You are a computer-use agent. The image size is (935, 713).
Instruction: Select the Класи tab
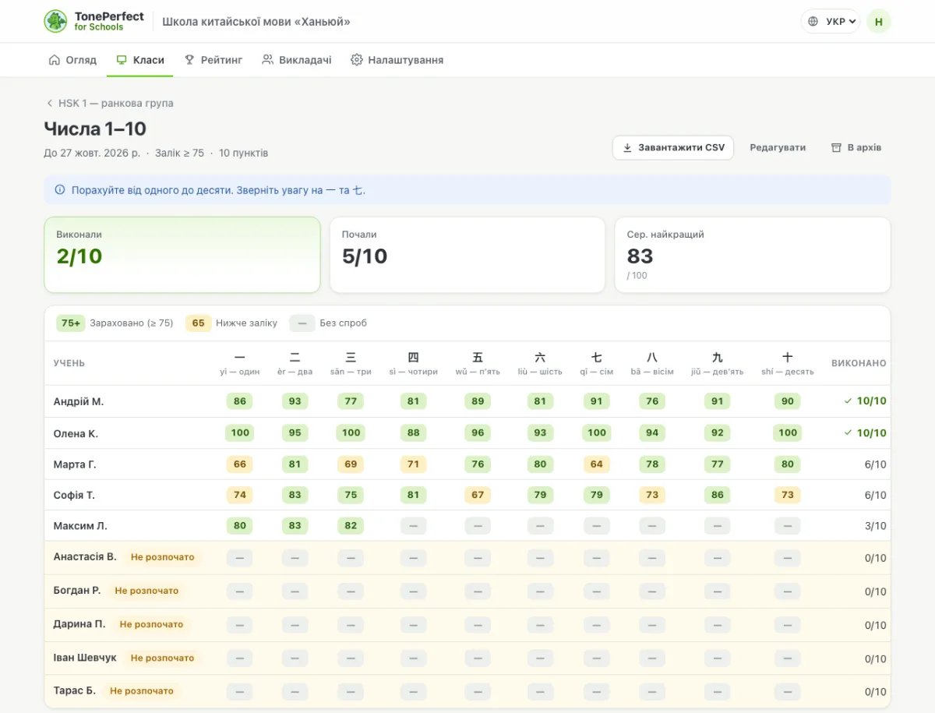coord(140,60)
